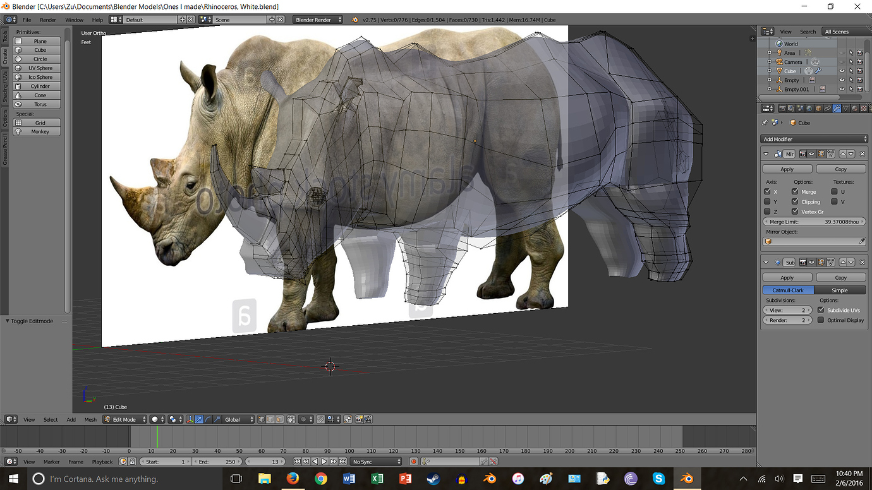The image size is (872, 490).
Task: Select the translate manipulator arrow icon
Action: [x=199, y=419]
